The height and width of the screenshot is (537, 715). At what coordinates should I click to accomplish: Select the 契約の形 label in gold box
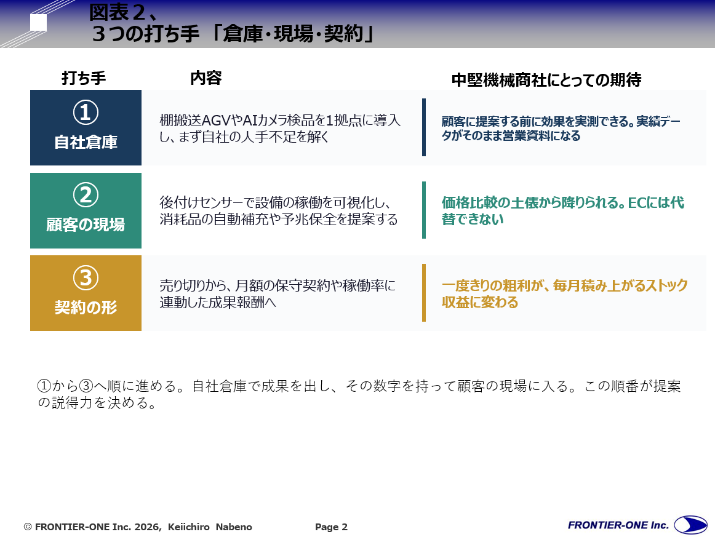click(86, 307)
